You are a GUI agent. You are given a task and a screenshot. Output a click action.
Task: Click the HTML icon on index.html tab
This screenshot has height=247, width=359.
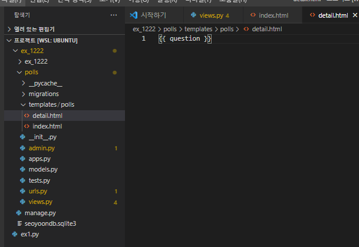point(253,15)
